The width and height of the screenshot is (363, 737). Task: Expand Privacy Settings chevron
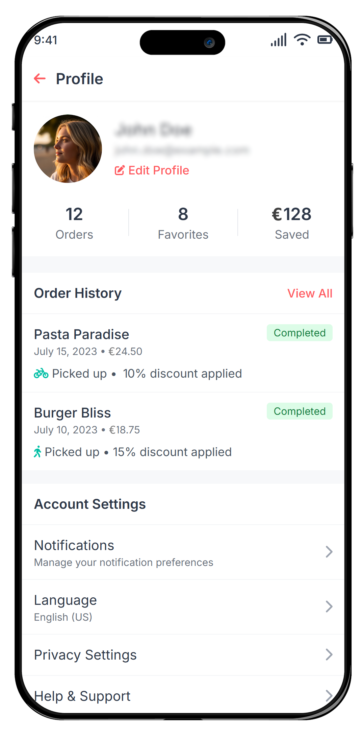[329, 655]
